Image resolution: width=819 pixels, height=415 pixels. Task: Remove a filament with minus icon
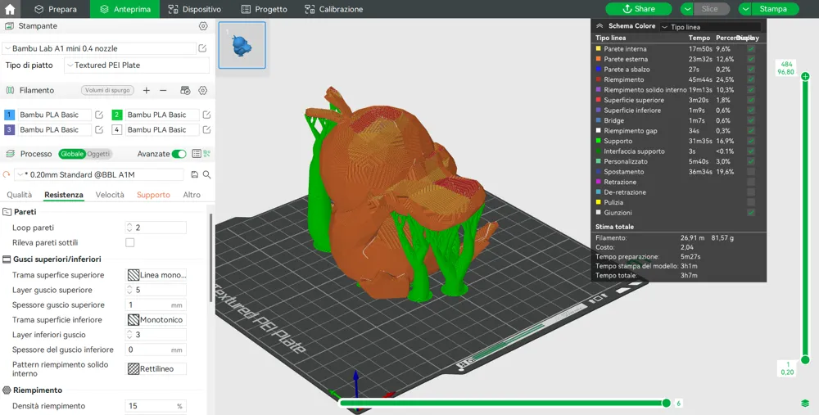[x=163, y=90]
